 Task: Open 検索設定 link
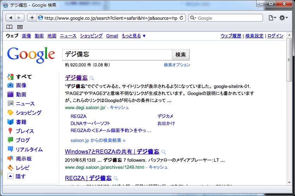(254, 36)
